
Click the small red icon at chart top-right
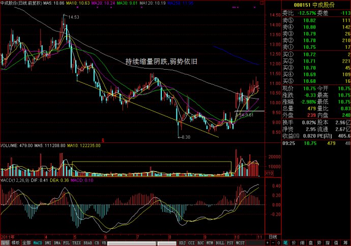click(x=262, y=3)
